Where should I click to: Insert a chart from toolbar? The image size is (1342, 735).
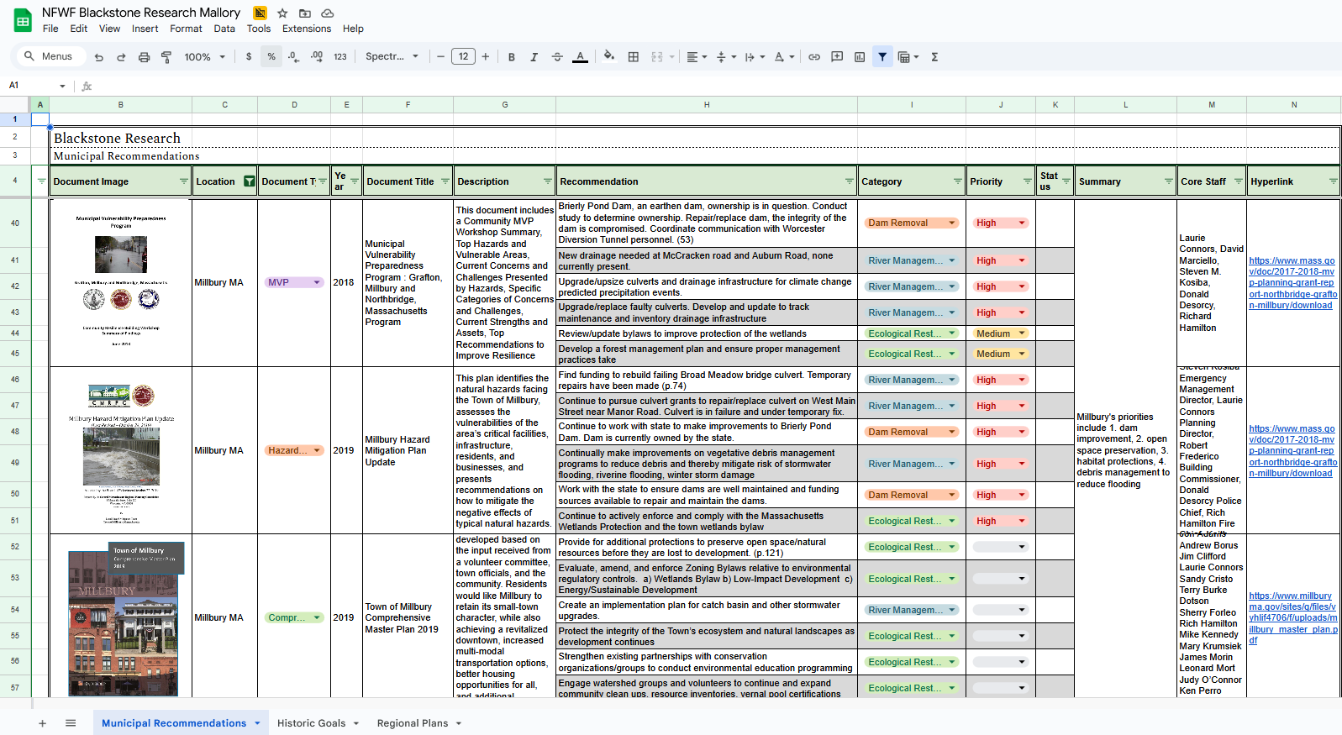[x=860, y=57]
